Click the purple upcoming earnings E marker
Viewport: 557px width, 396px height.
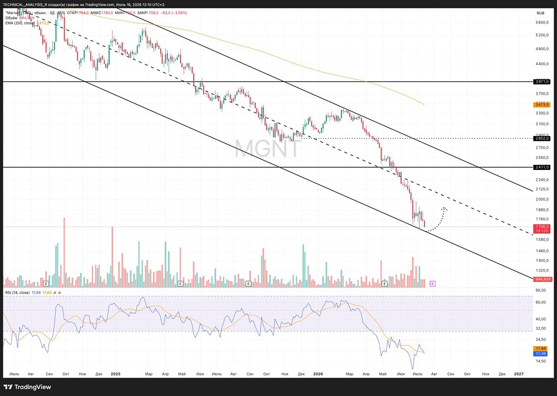(x=432, y=283)
